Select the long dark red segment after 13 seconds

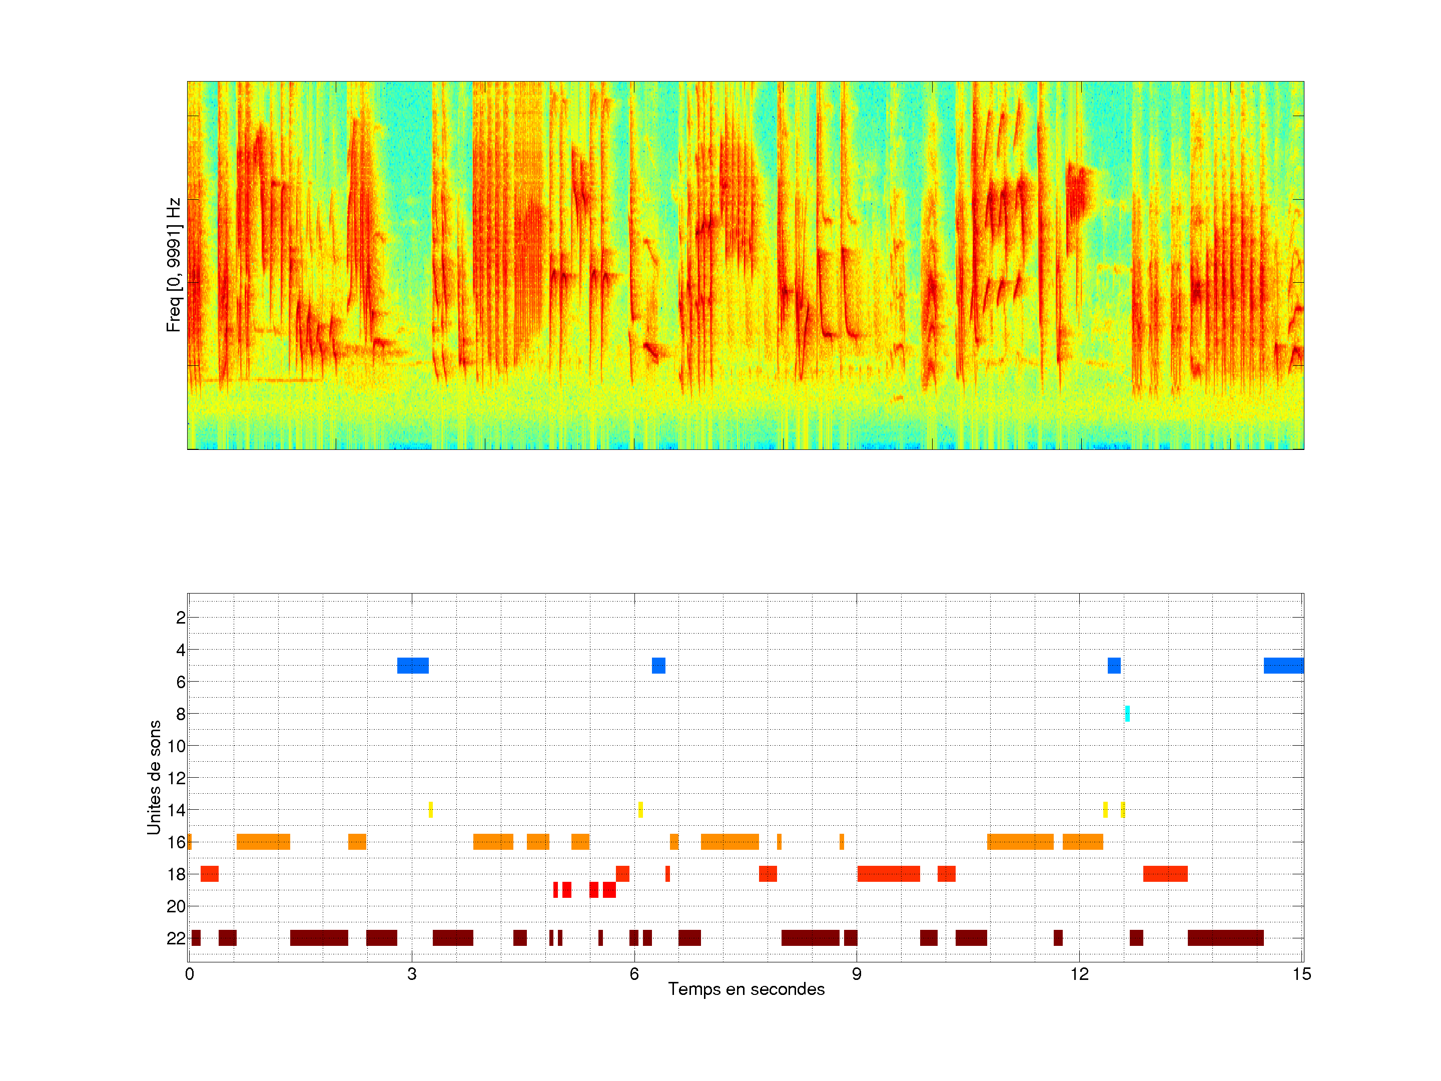pyautogui.click(x=1225, y=938)
